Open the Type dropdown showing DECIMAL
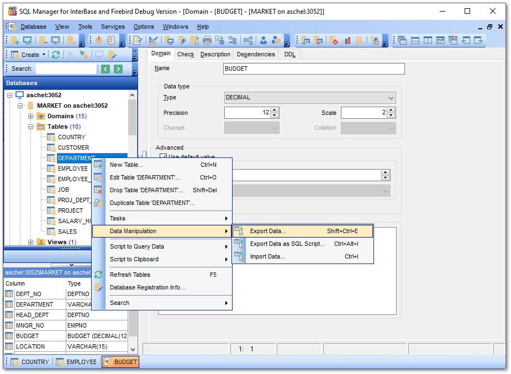The image size is (511, 374). point(391,98)
